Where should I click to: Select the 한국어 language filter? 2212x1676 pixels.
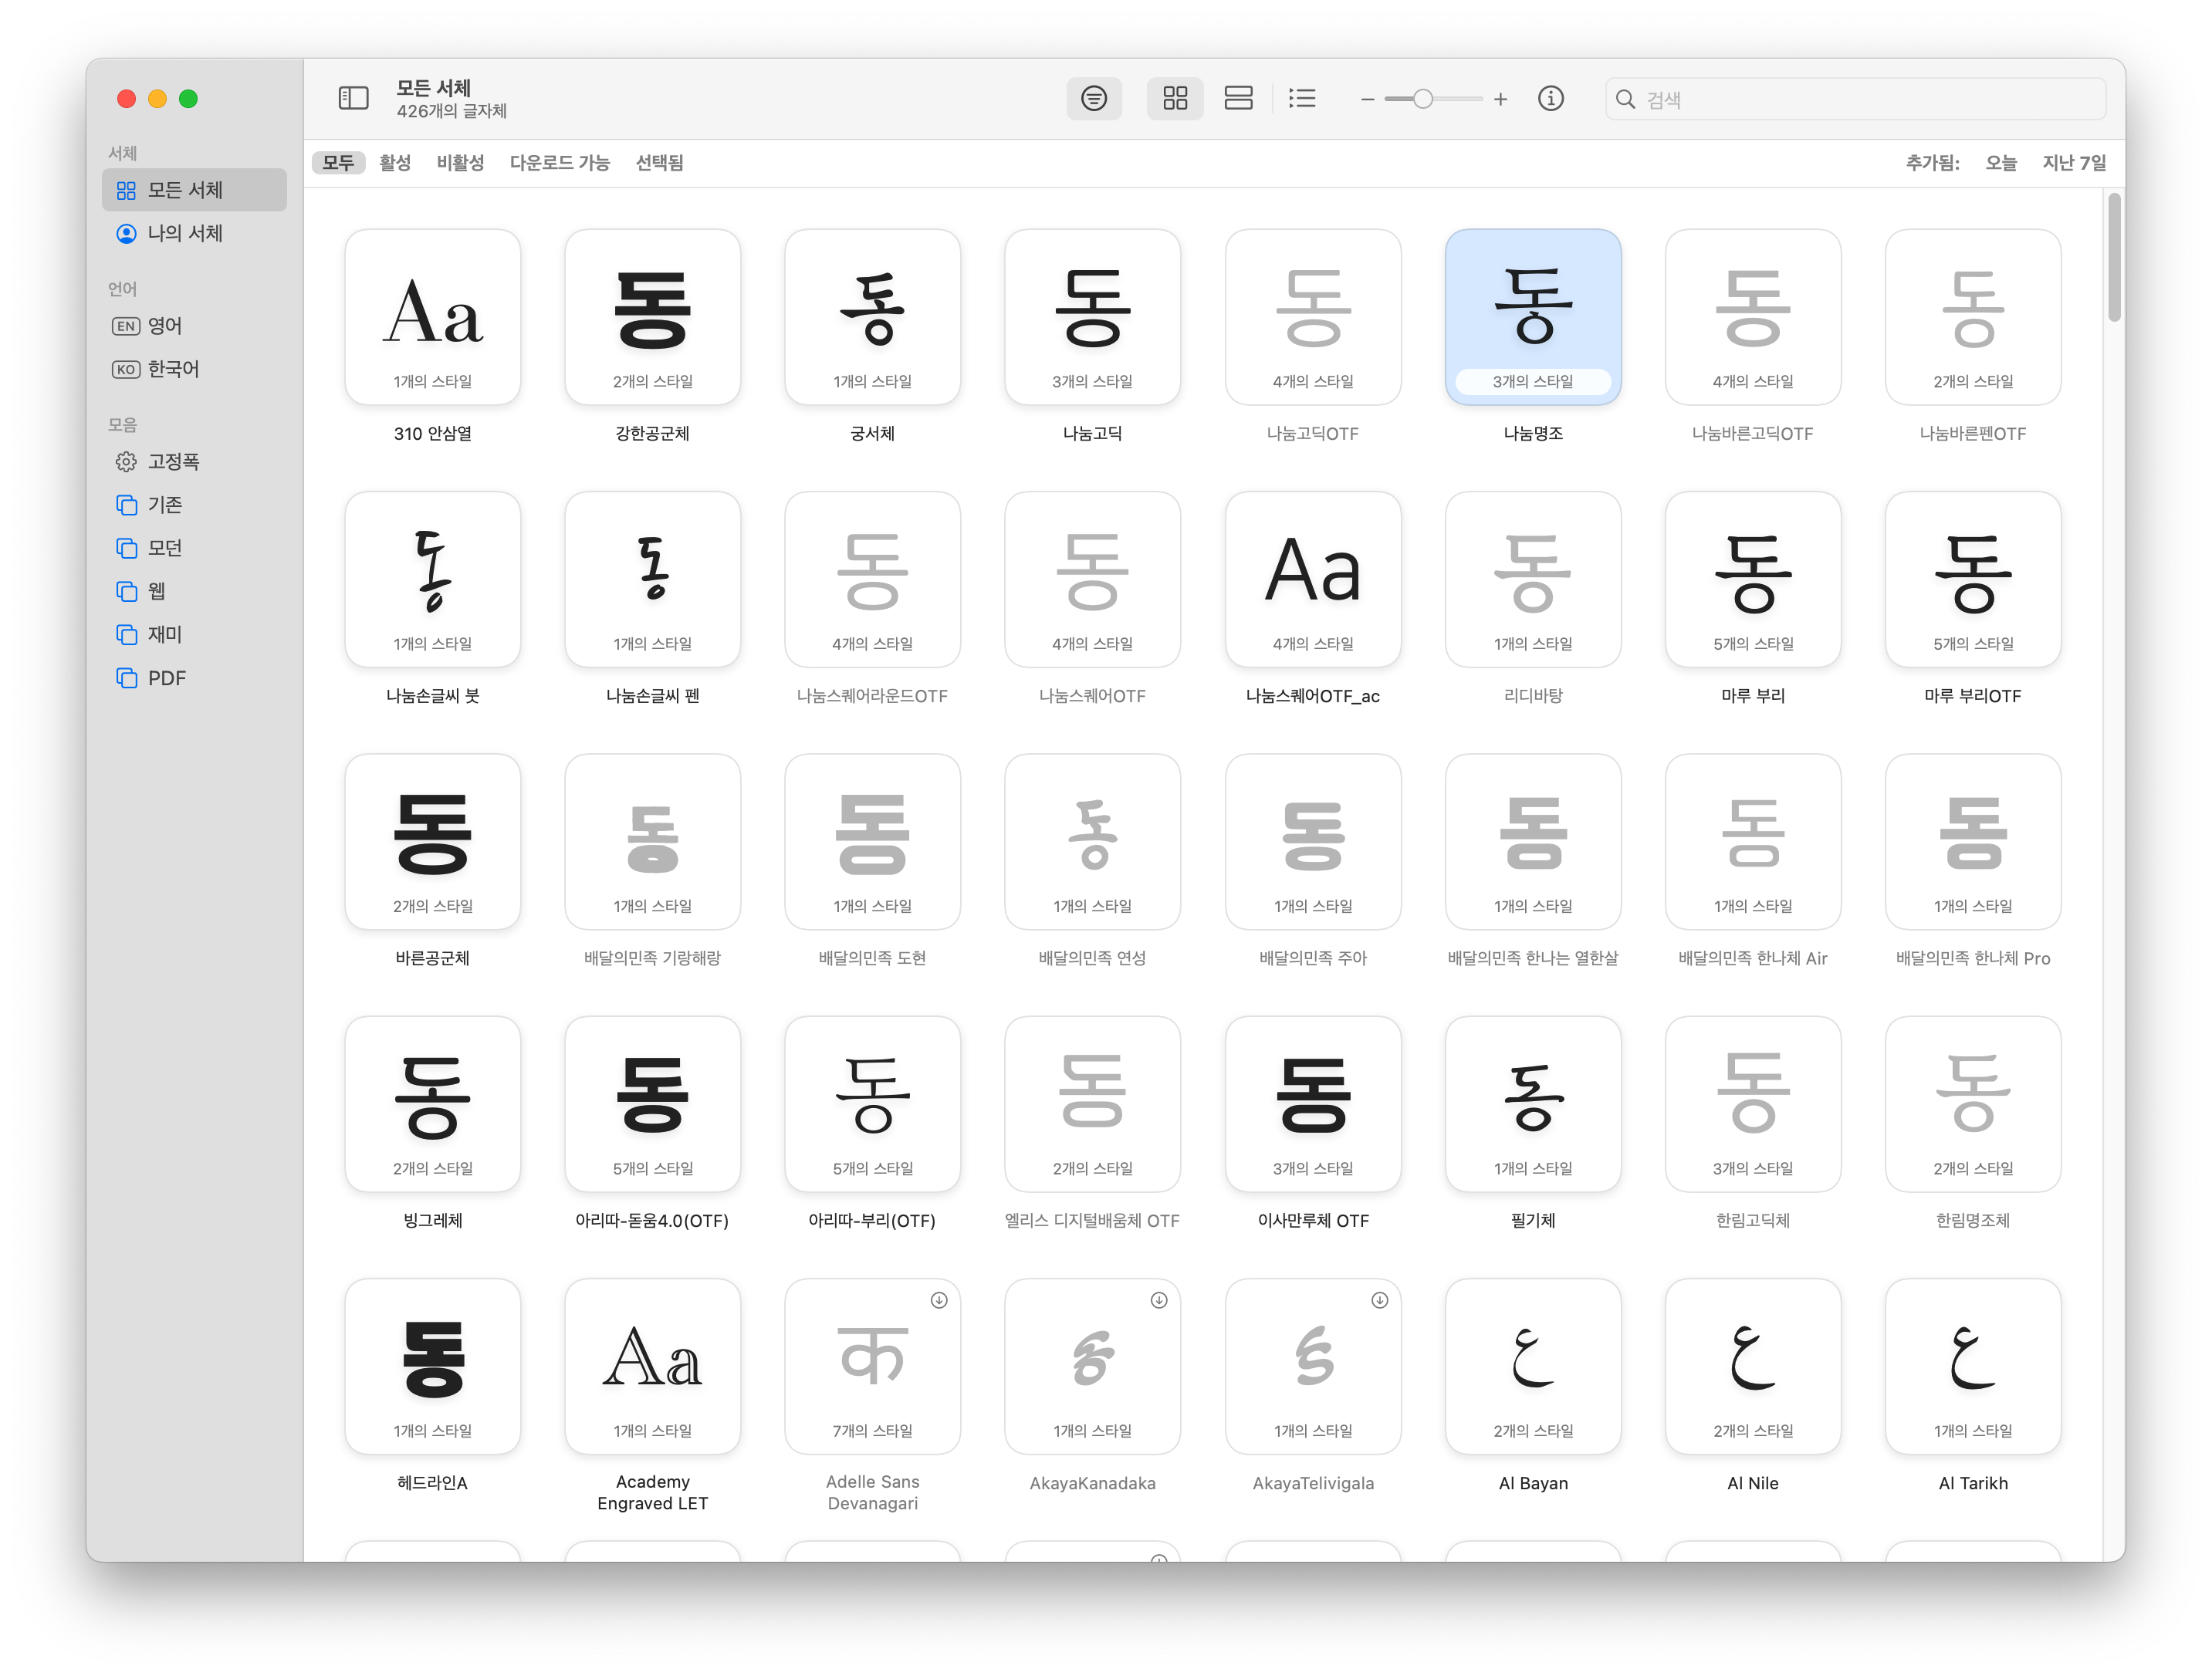click(173, 369)
